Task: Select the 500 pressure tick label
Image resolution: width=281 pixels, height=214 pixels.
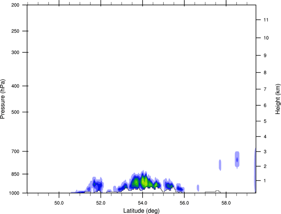Action: (16, 112)
